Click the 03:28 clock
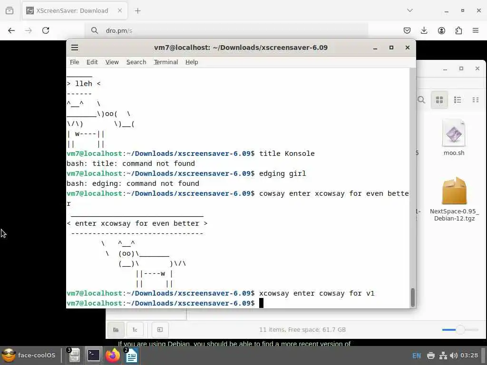Viewport: 487px width, 365px height. click(469, 355)
